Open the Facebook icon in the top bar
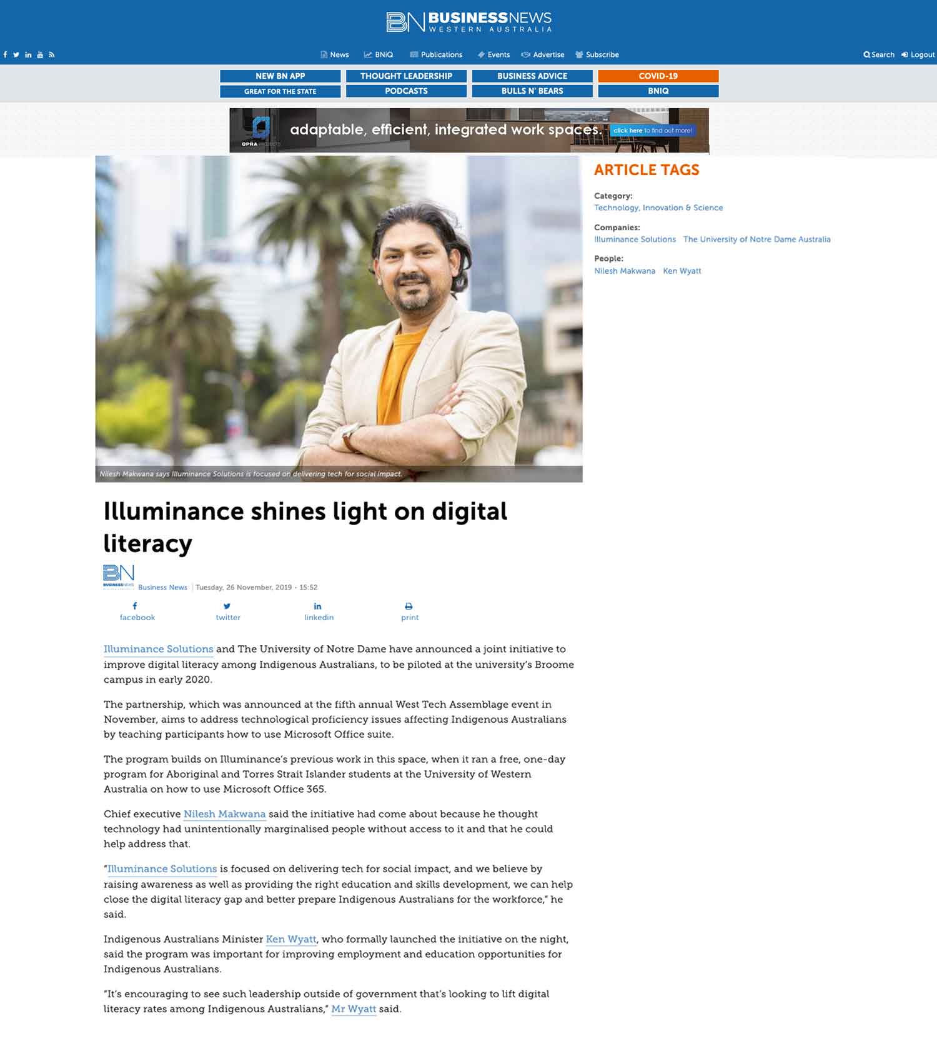This screenshot has height=1041, width=937. click(5, 54)
